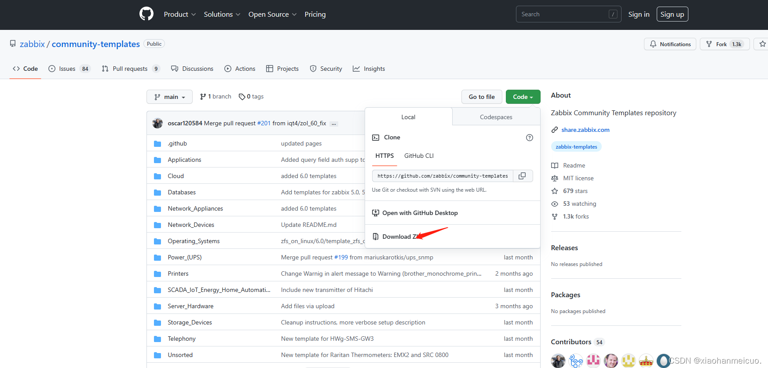
Task: Click the Download ZIP file icon
Action: (376, 237)
